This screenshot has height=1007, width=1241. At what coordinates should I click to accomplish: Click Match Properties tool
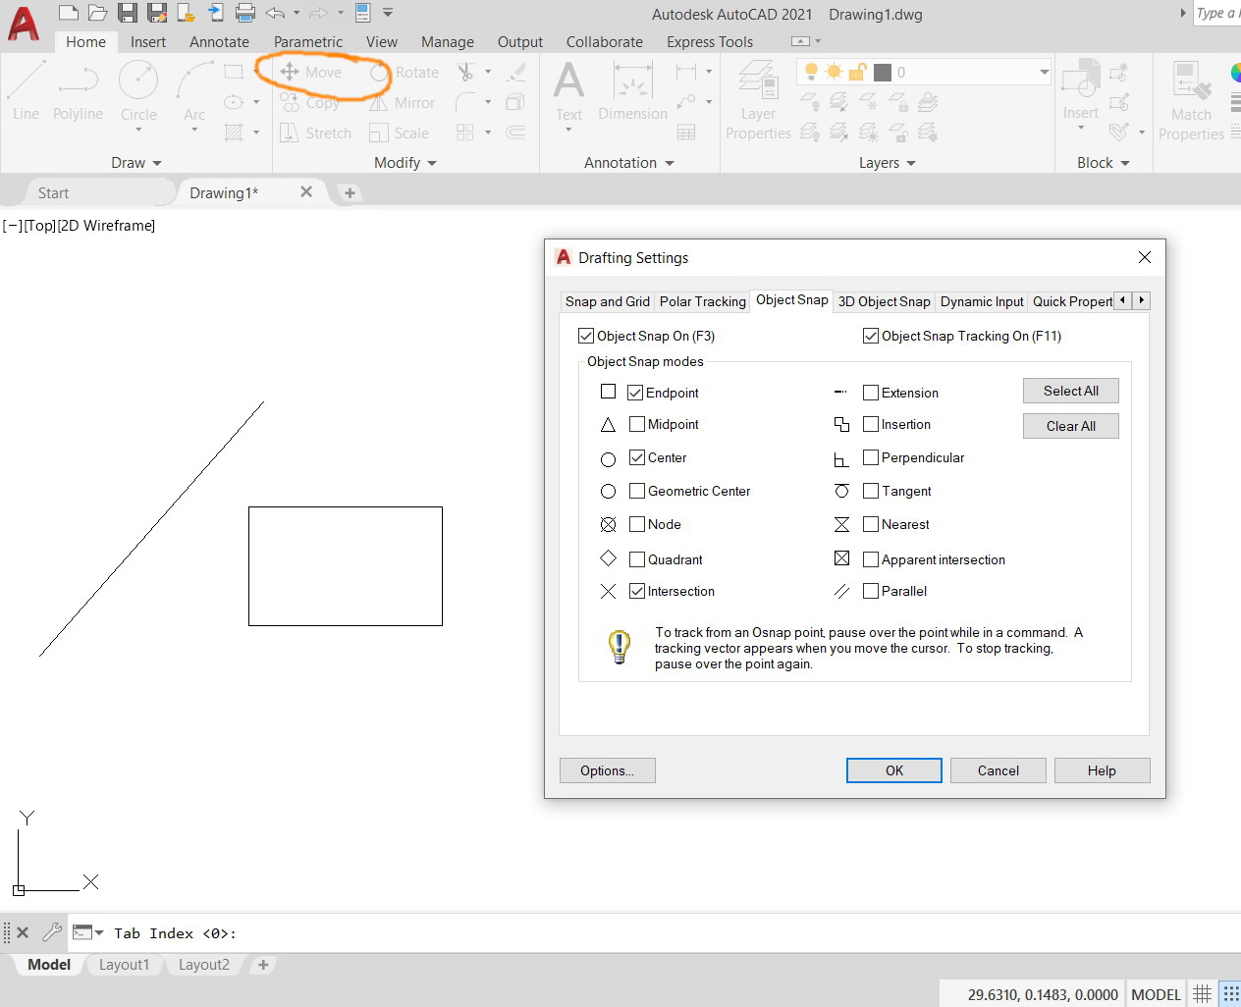[x=1191, y=99]
